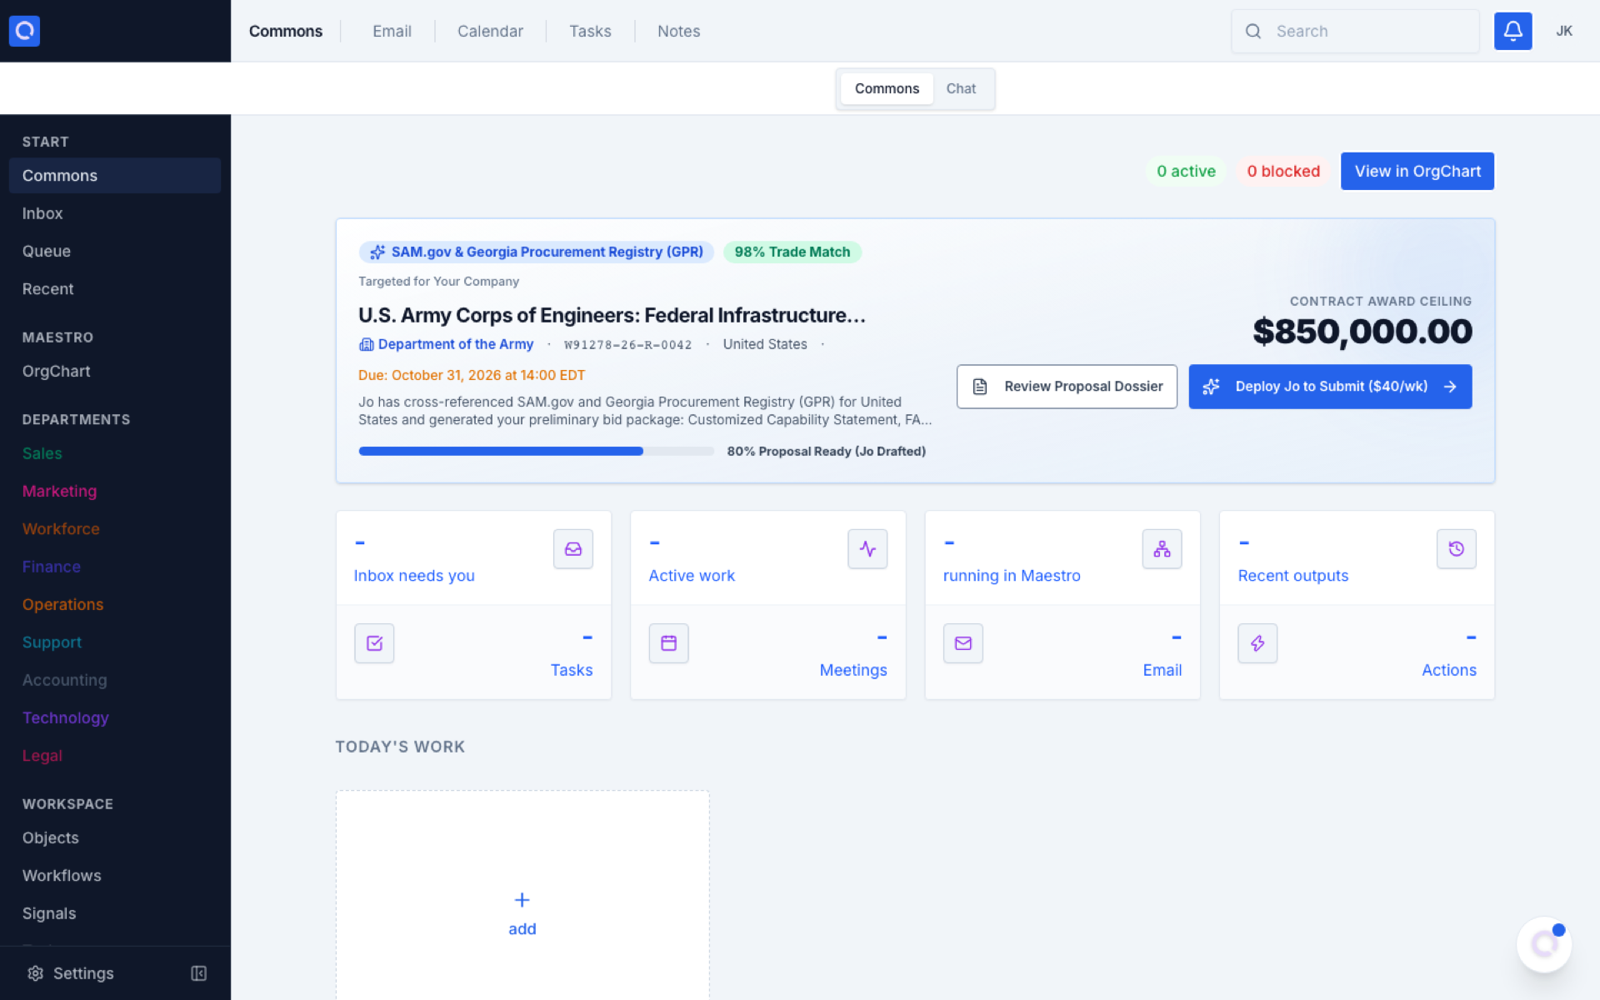
Task: Open the Email top tab
Action: click(x=392, y=31)
